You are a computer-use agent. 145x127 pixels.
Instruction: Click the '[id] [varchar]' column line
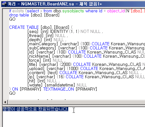pos(86,52)
